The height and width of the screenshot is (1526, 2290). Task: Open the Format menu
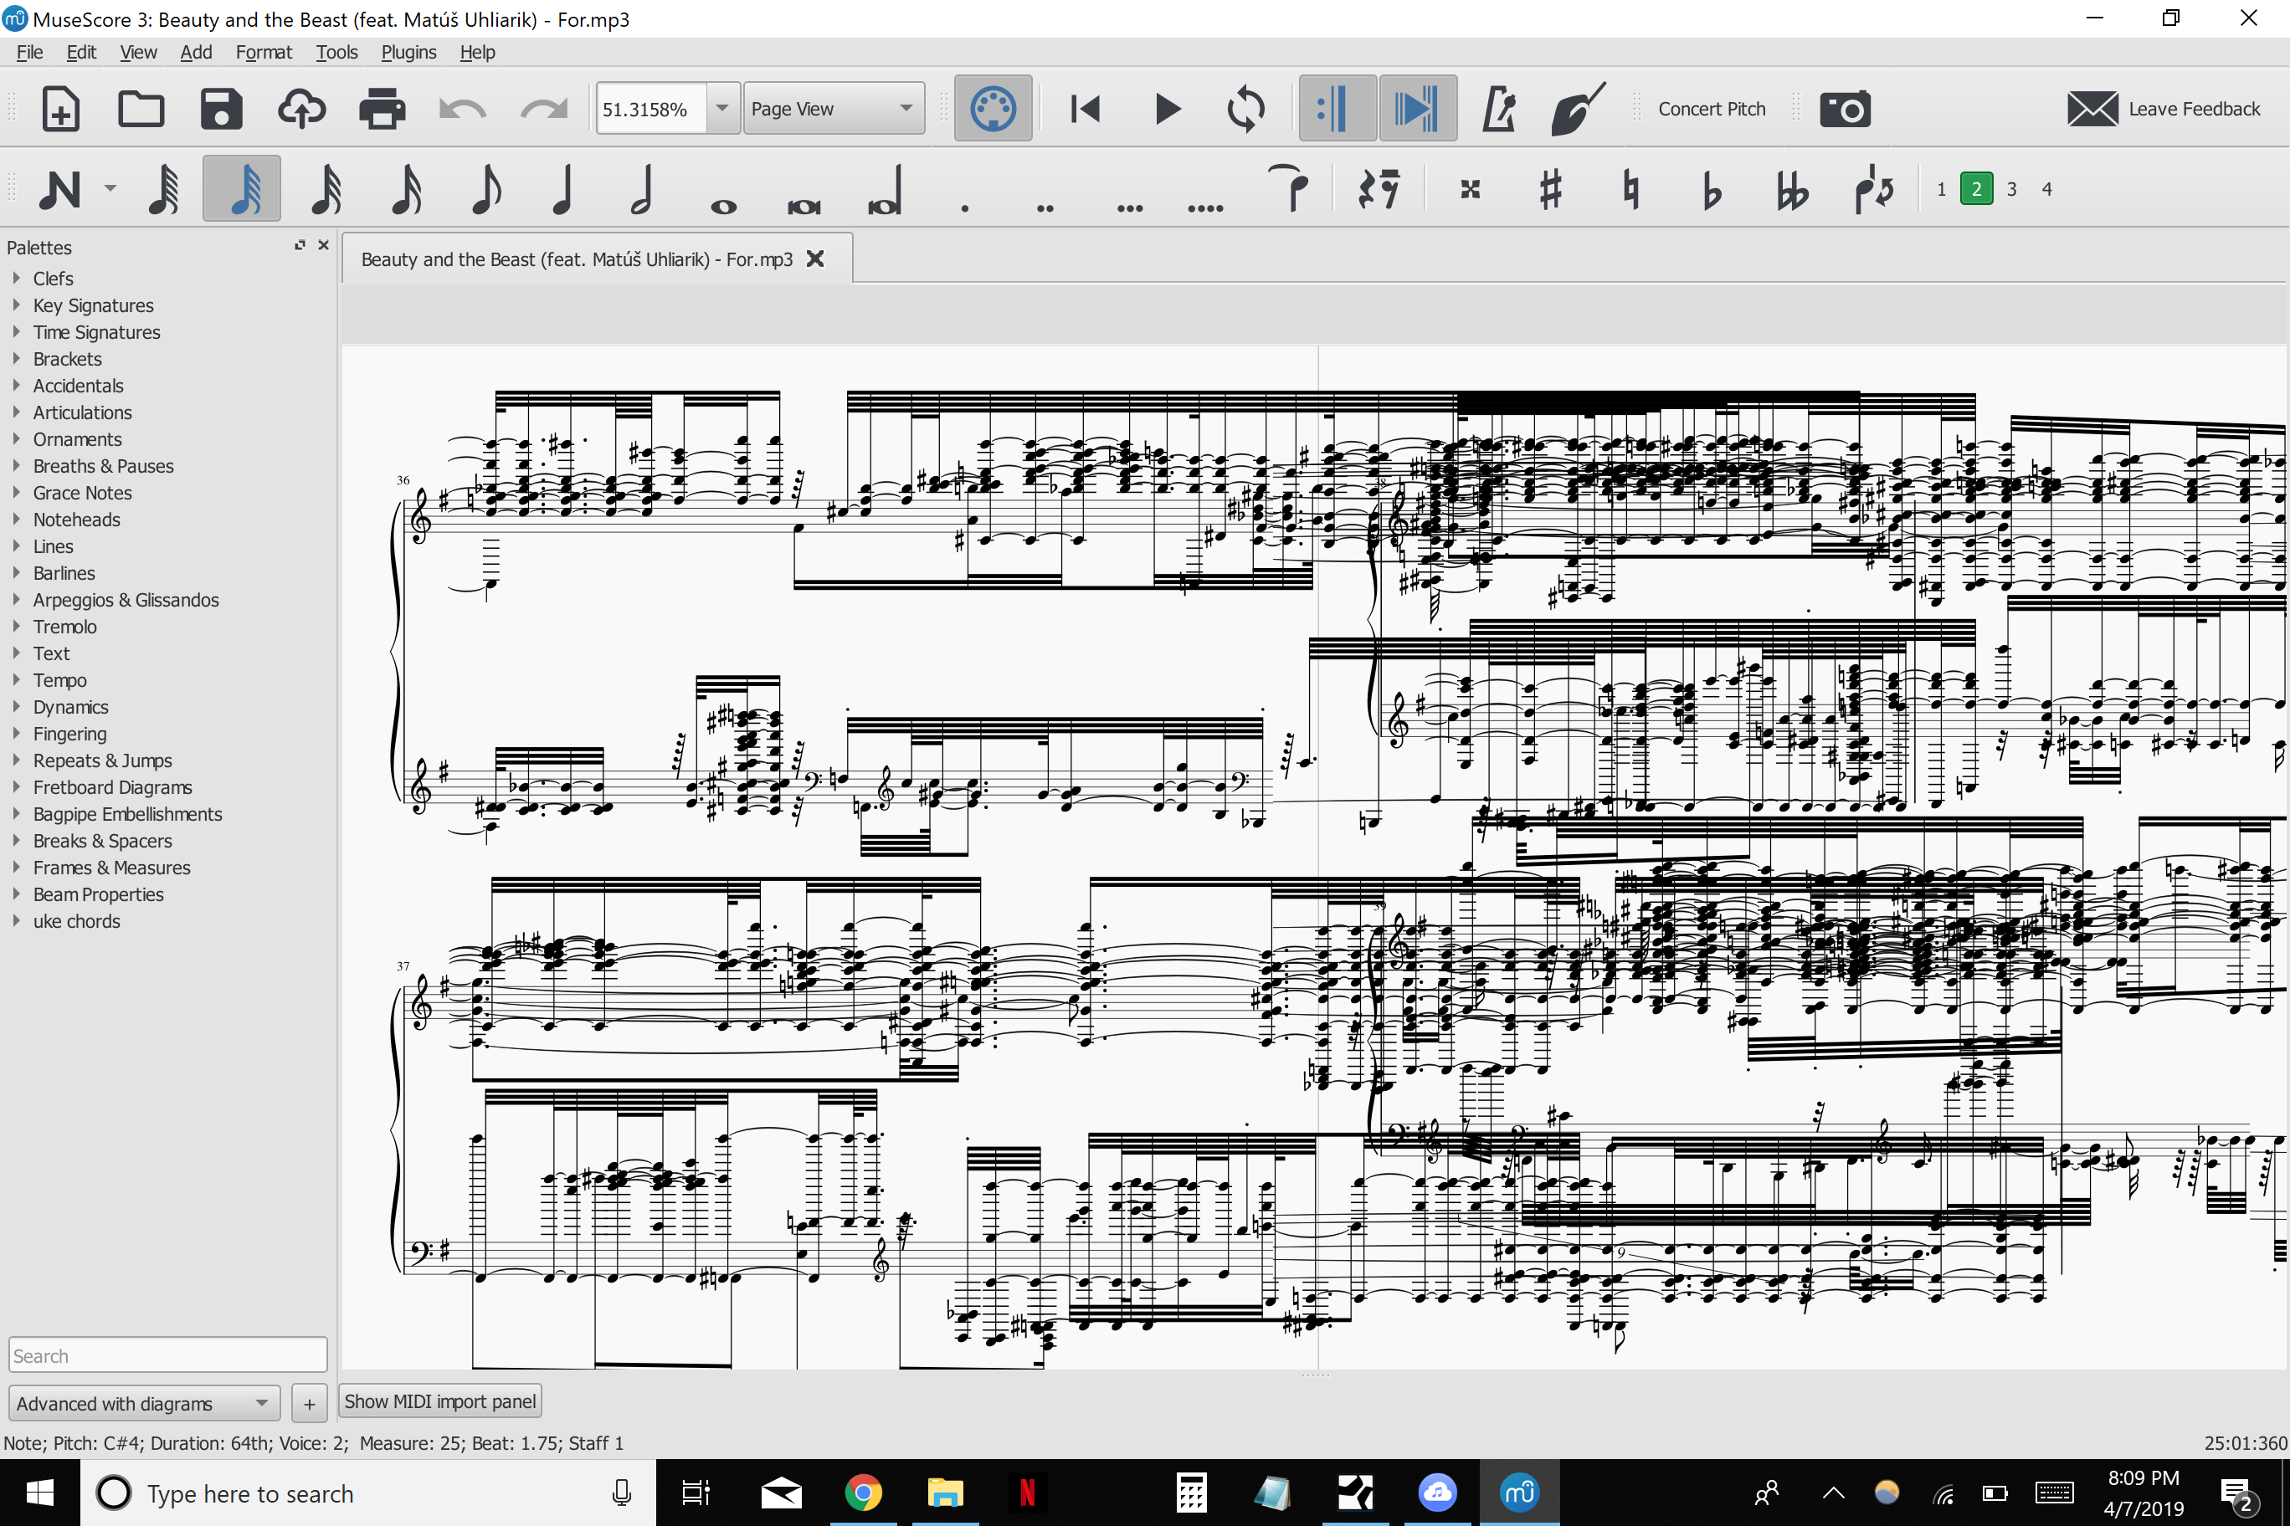click(x=263, y=51)
